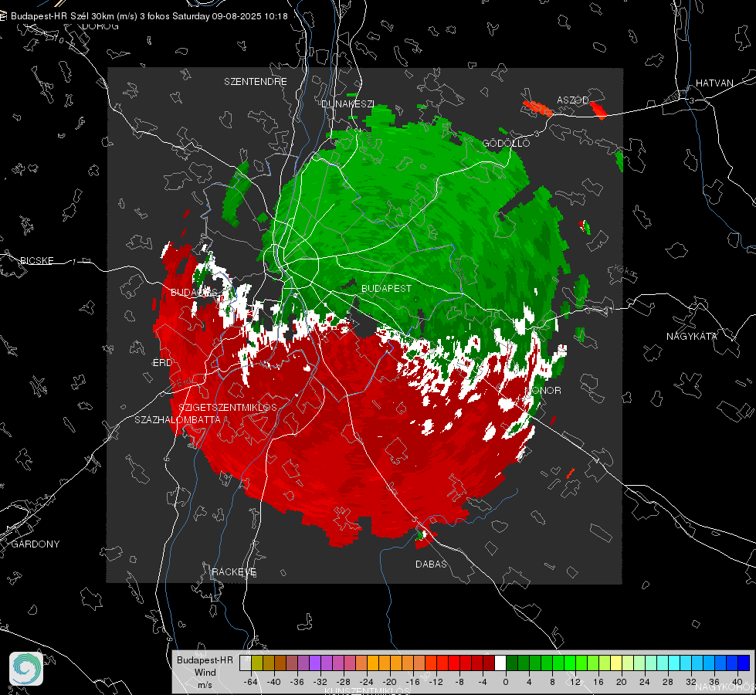Click the SZENTENDRE map label
756x695 pixels.
click(256, 82)
